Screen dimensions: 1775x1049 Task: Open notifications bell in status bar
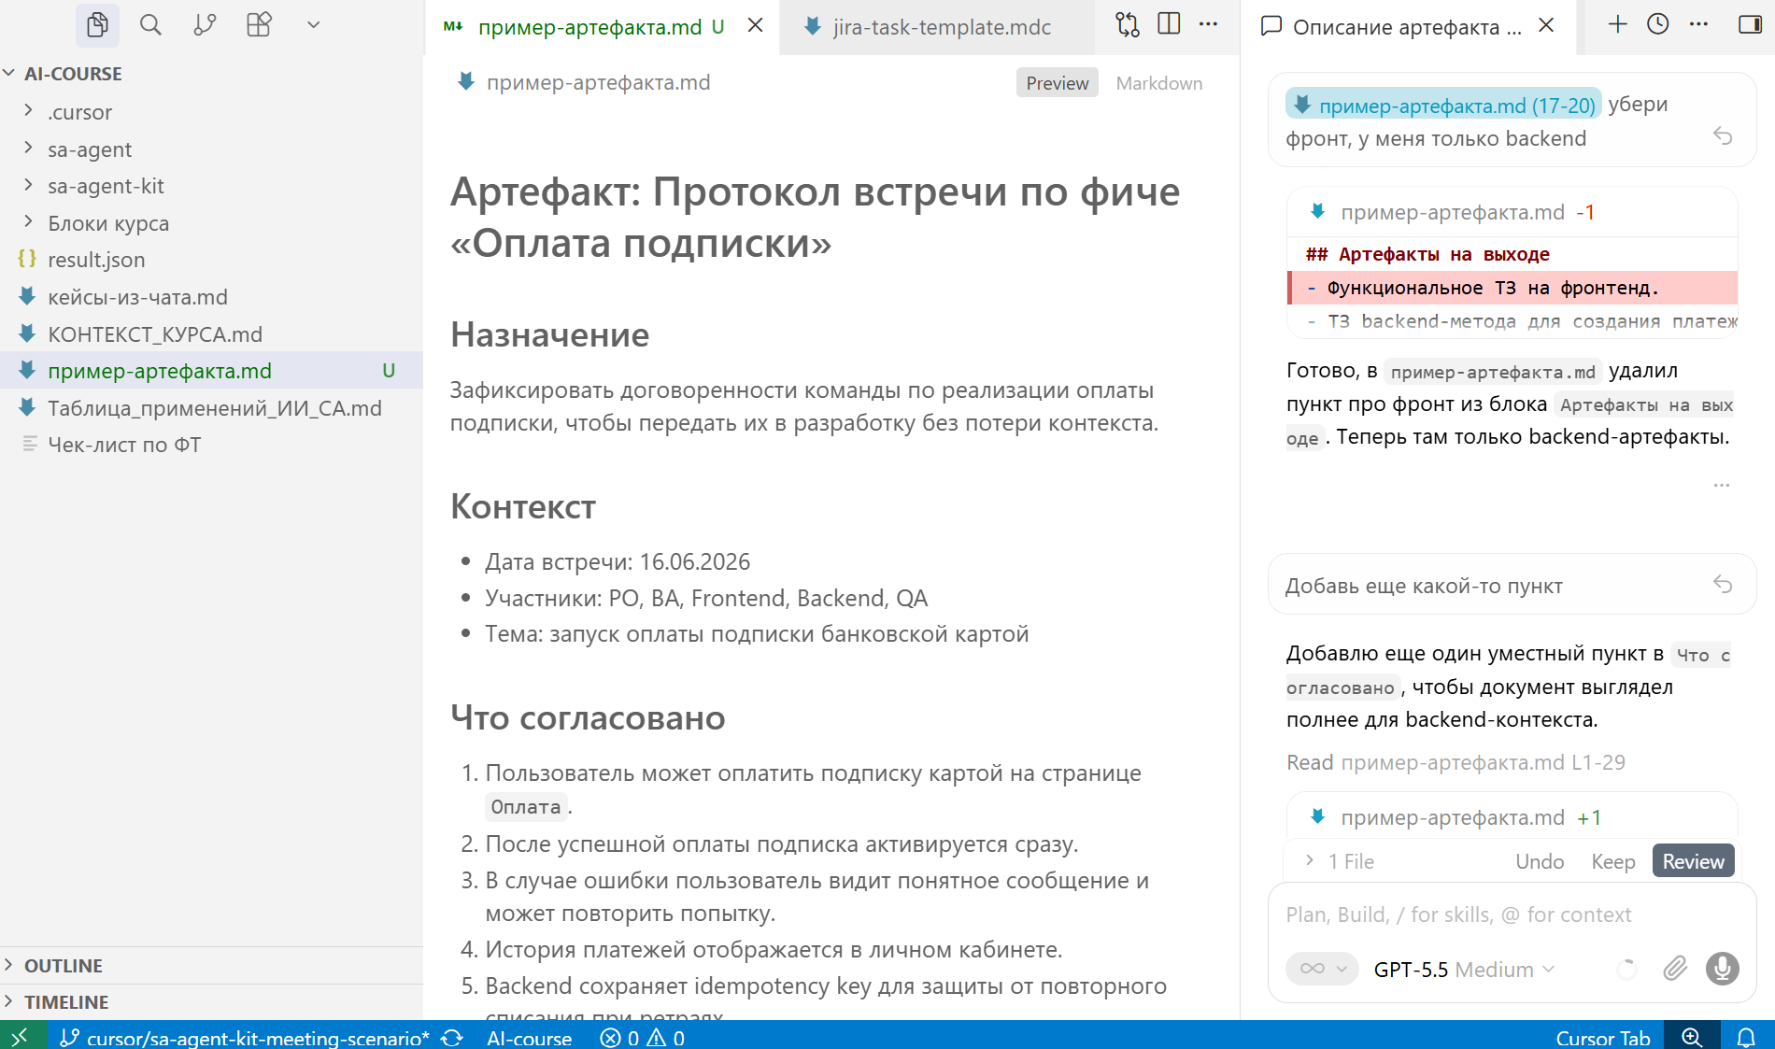1746,1037
